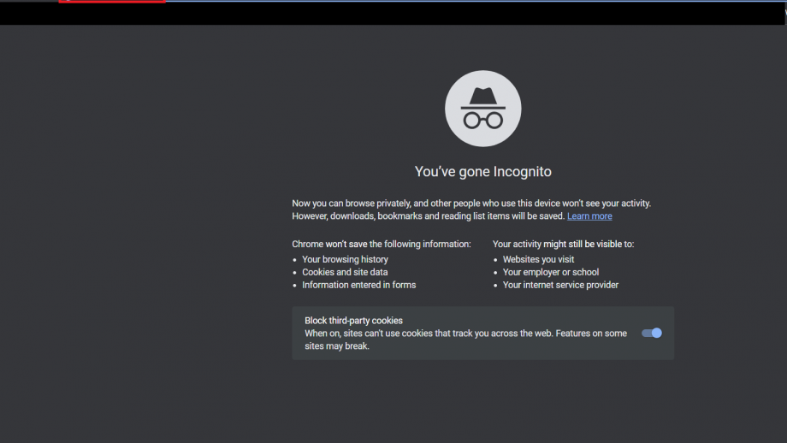The width and height of the screenshot is (787, 443).
Task: Click "Chrome won't save the following information" text
Action: pos(382,245)
